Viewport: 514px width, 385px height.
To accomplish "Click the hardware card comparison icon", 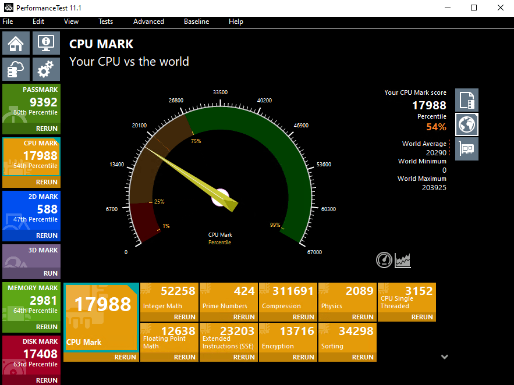I will [x=466, y=148].
